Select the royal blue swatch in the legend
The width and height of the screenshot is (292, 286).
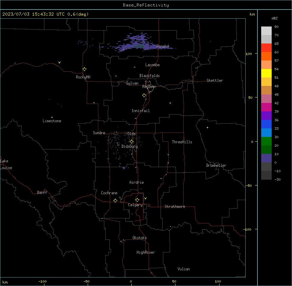coord(266,124)
